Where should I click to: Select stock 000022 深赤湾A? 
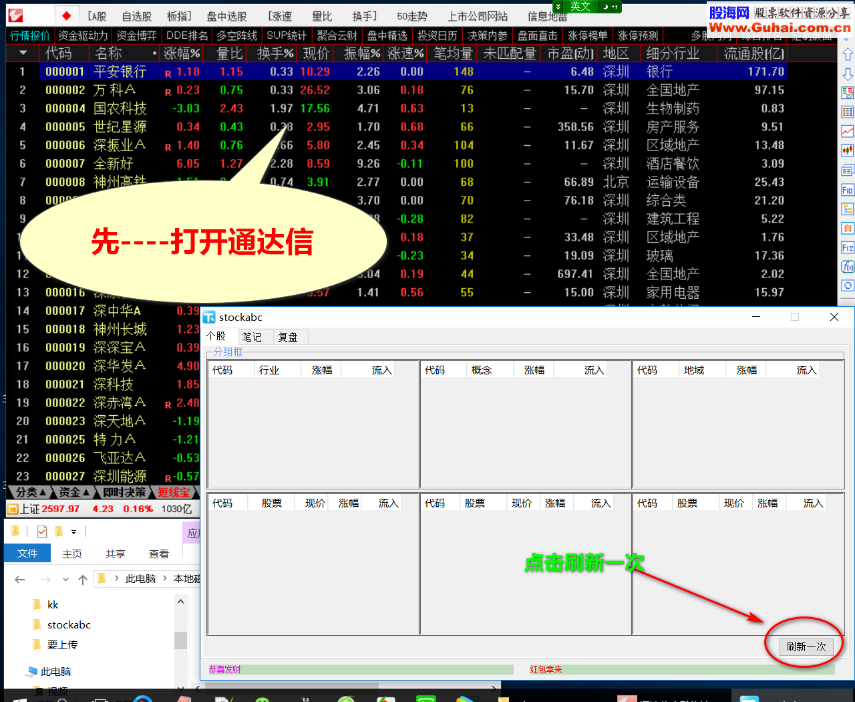104,402
